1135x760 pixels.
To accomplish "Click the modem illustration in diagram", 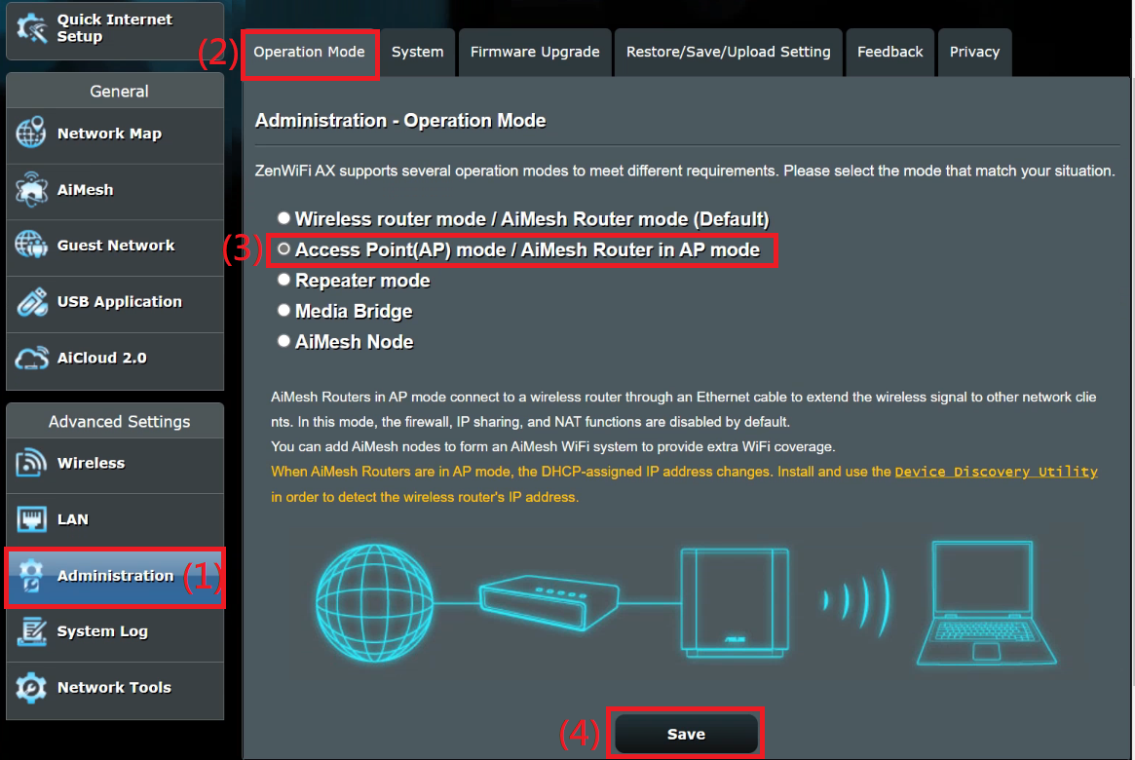I will [549, 602].
